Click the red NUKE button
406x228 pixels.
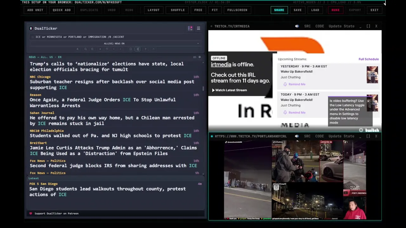[x=336, y=10]
